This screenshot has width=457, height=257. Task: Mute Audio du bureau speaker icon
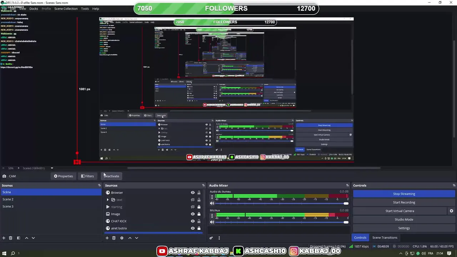(x=212, y=203)
